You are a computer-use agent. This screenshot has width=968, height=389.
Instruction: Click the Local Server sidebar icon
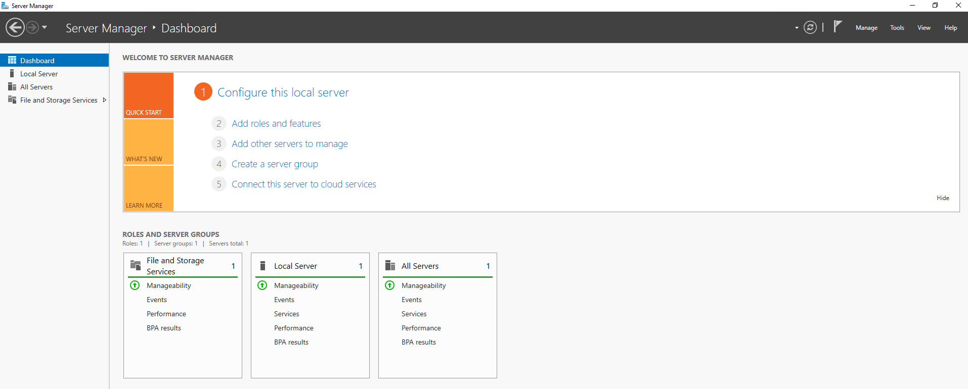(x=12, y=73)
